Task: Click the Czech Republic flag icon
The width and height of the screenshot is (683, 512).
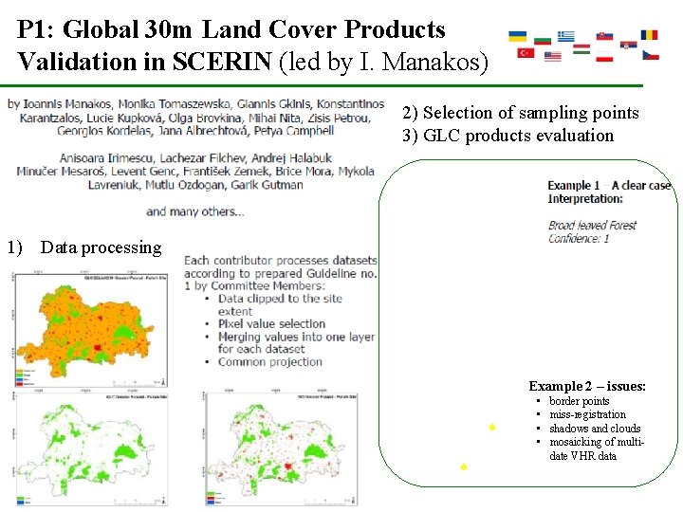Action: click(651, 55)
